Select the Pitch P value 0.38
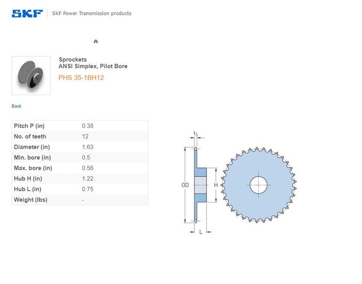Image resolution: width=362 pixels, height=284 pixels. (87, 126)
